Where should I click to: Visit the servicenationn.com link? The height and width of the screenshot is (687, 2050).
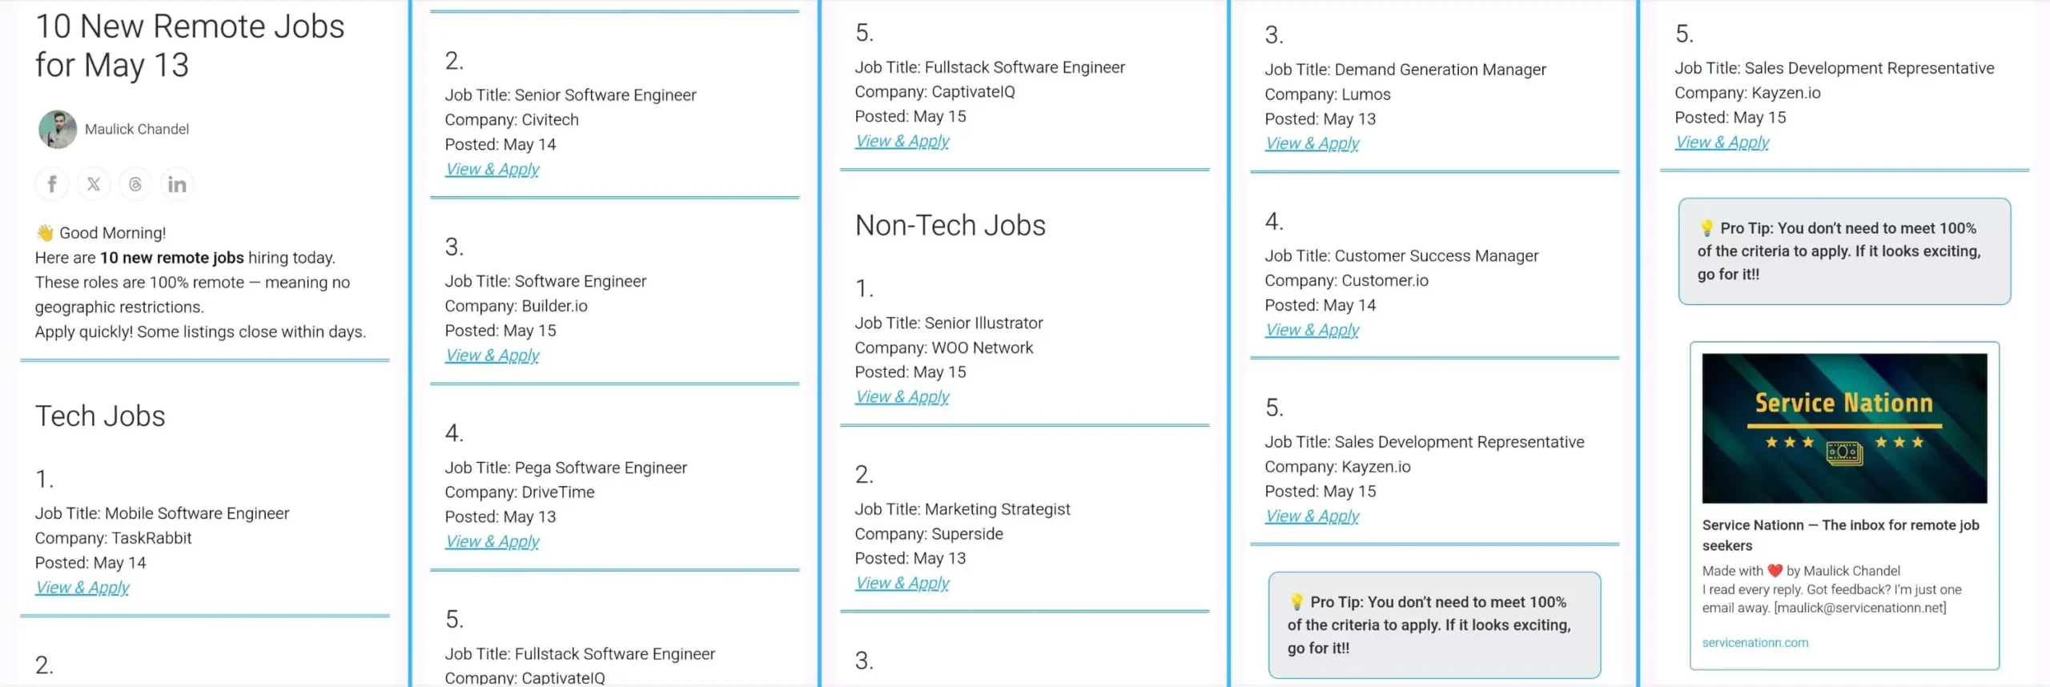pyautogui.click(x=1755, y=643)
